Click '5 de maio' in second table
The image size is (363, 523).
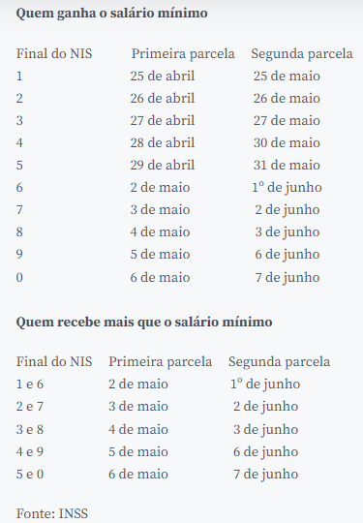(138, 452)
